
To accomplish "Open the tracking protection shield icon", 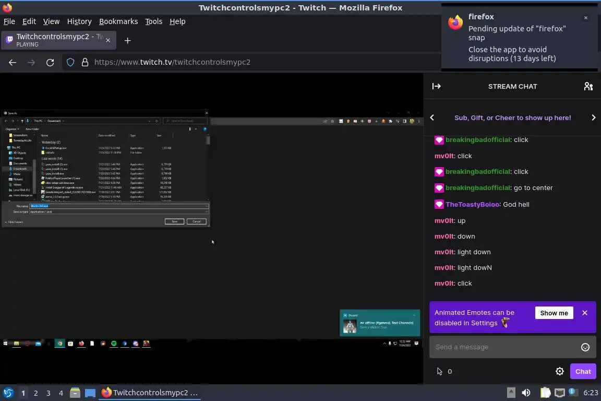I will (x=70, y=62).
